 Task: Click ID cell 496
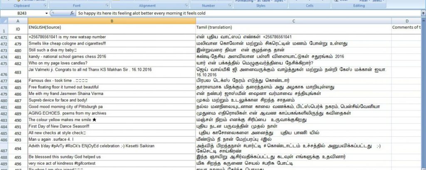(x=18, y=164)
